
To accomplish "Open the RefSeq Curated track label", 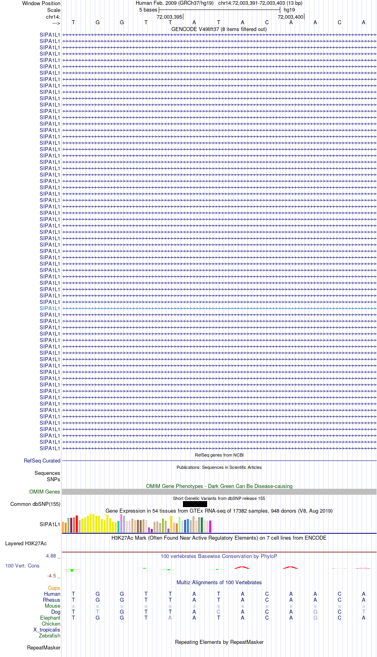I will [x=42, y=461].
